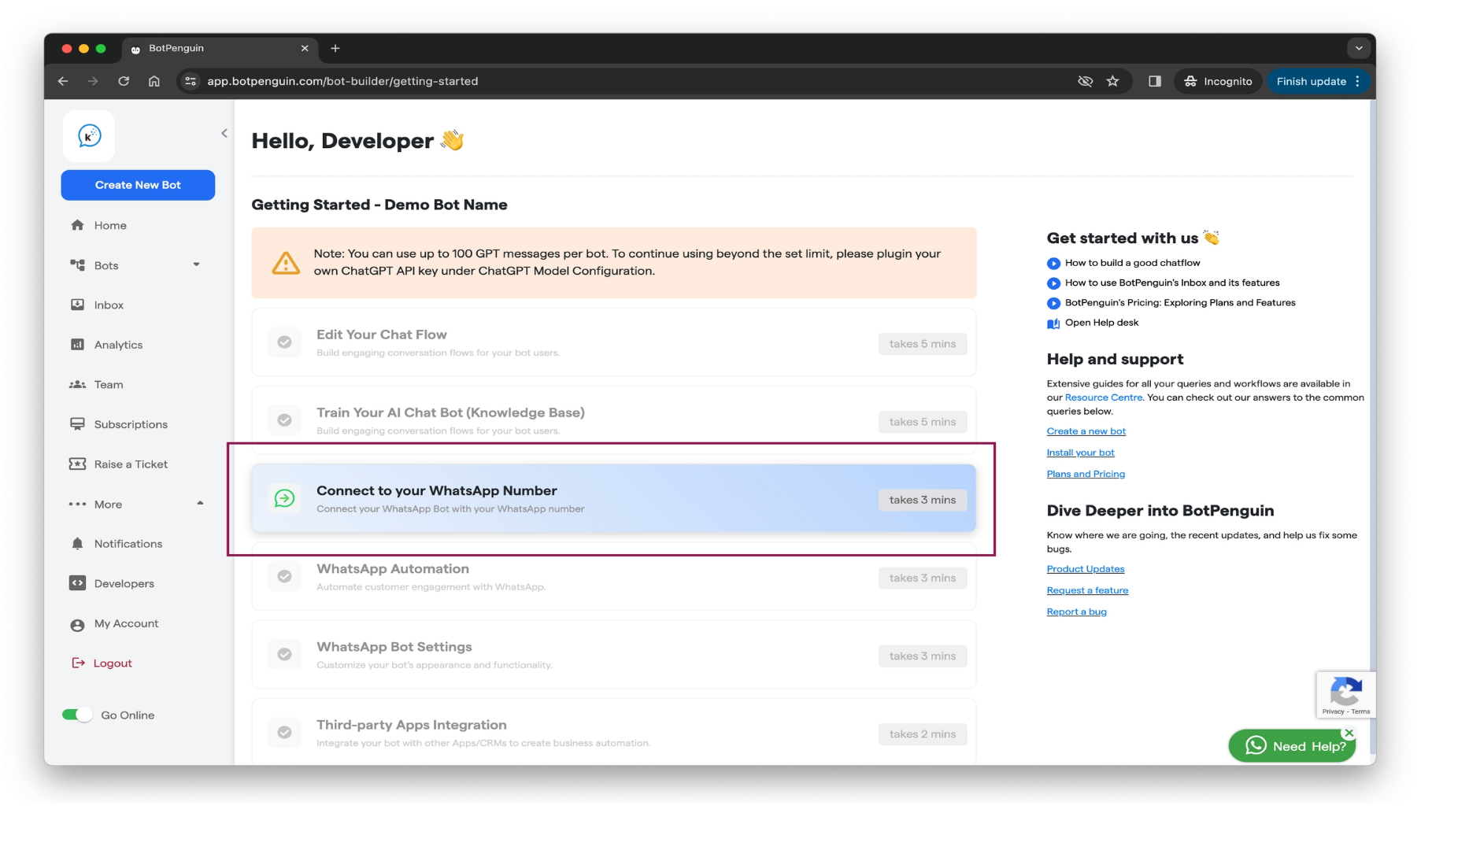Open Inbox in the sidebar

[109, 305]
